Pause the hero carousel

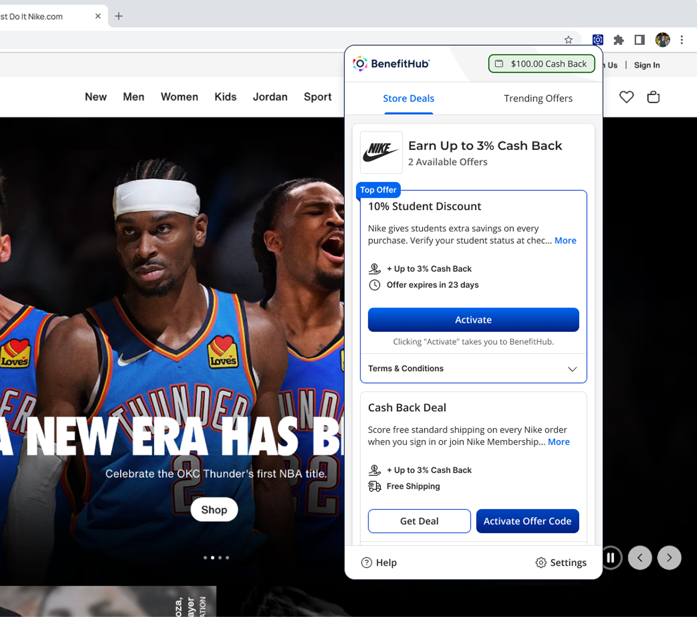(611, 558)
